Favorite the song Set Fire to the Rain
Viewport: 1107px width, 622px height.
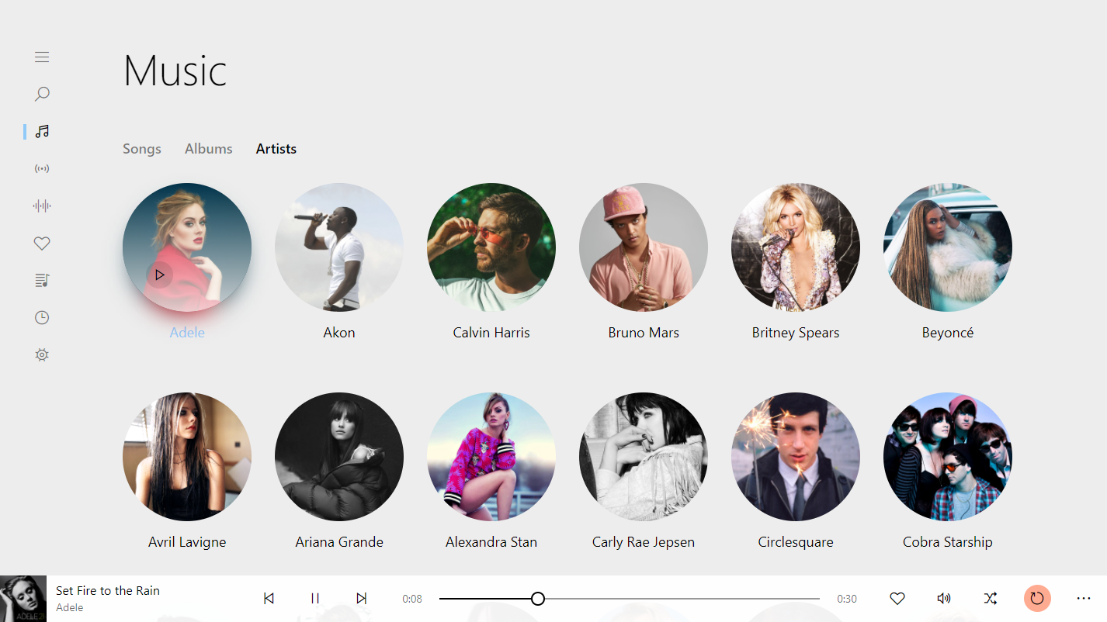pyautogui.click(x=897, y=598)
